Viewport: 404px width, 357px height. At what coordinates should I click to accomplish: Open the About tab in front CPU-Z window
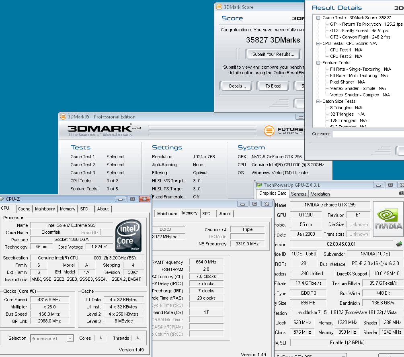point(103,209)
